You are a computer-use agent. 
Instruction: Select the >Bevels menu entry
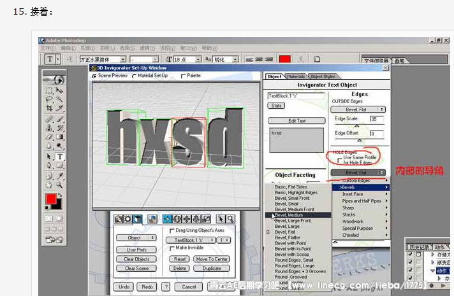361,187
